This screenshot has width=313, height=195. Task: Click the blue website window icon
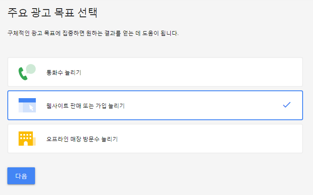(27, 105)
